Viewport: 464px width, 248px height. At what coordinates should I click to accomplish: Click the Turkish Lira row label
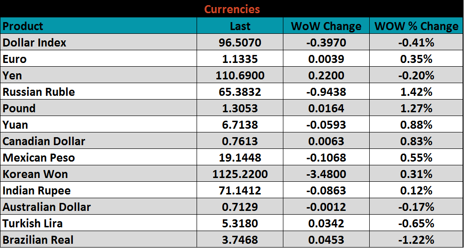pos(33,224)
